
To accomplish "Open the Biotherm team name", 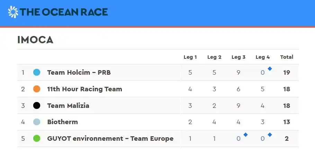I will [x=62, y=122].
